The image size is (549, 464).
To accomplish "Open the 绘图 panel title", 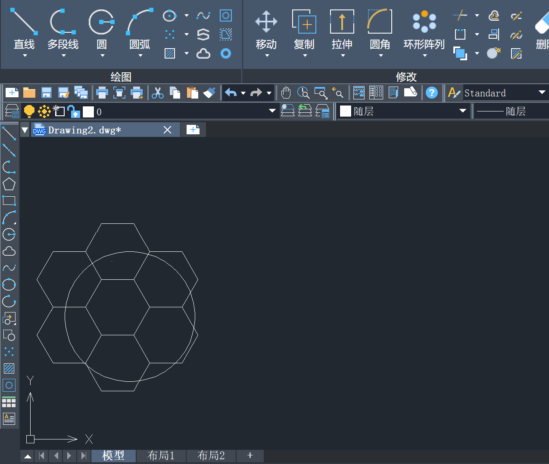I will coord(121,77).
